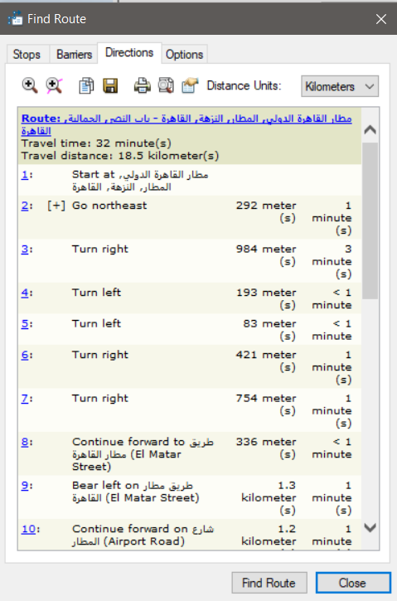Viewport: 397px width, 601px height.
Task: Click the zoom in magnifier icon
Action: 30,85
